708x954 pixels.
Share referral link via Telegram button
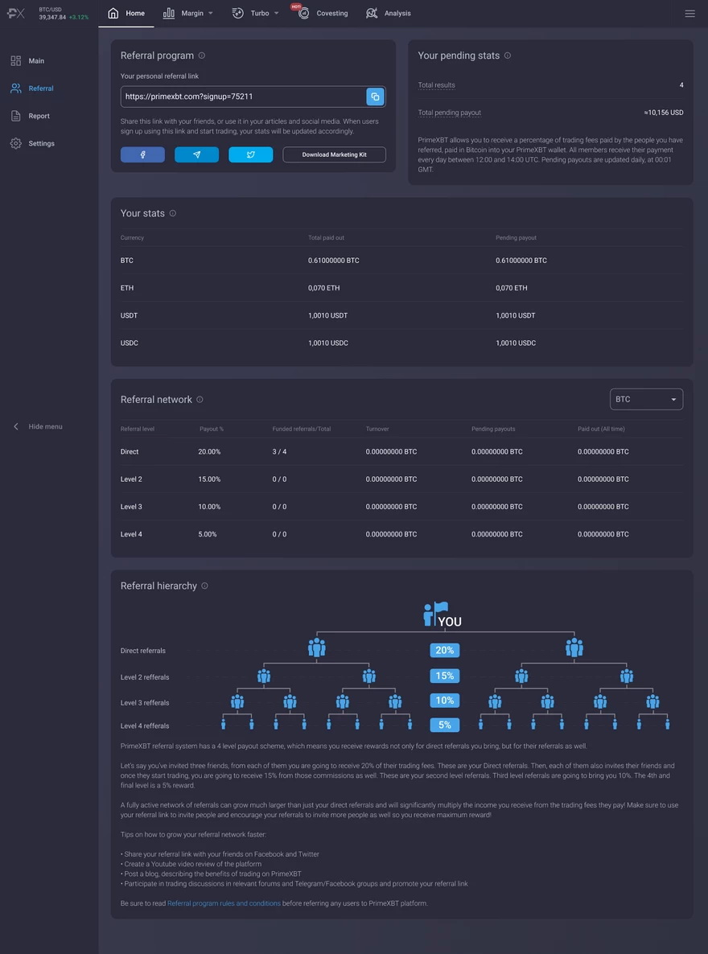click(196, 154)
